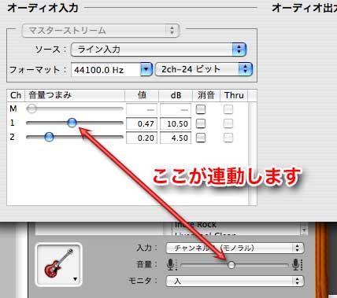Click channel 1 value field showing 0.47
This screenshot has width=337, height=298.
(142, 123)
